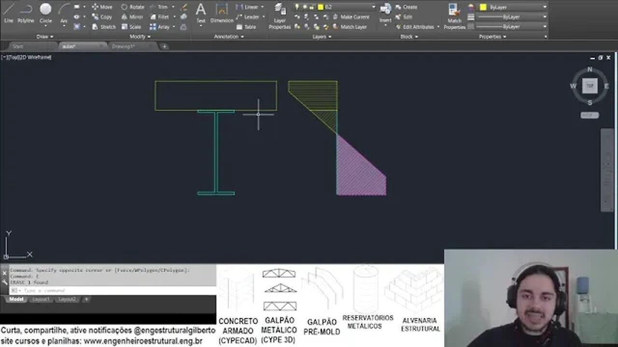Switch to the Model tab
This screenshot has height=347, width=618.
pos(16,299)
